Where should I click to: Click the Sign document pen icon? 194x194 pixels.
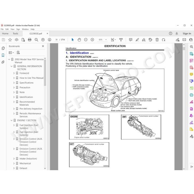(x=144, y=40)
